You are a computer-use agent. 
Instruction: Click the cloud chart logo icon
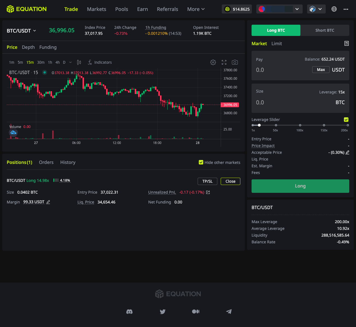[13, 132]
